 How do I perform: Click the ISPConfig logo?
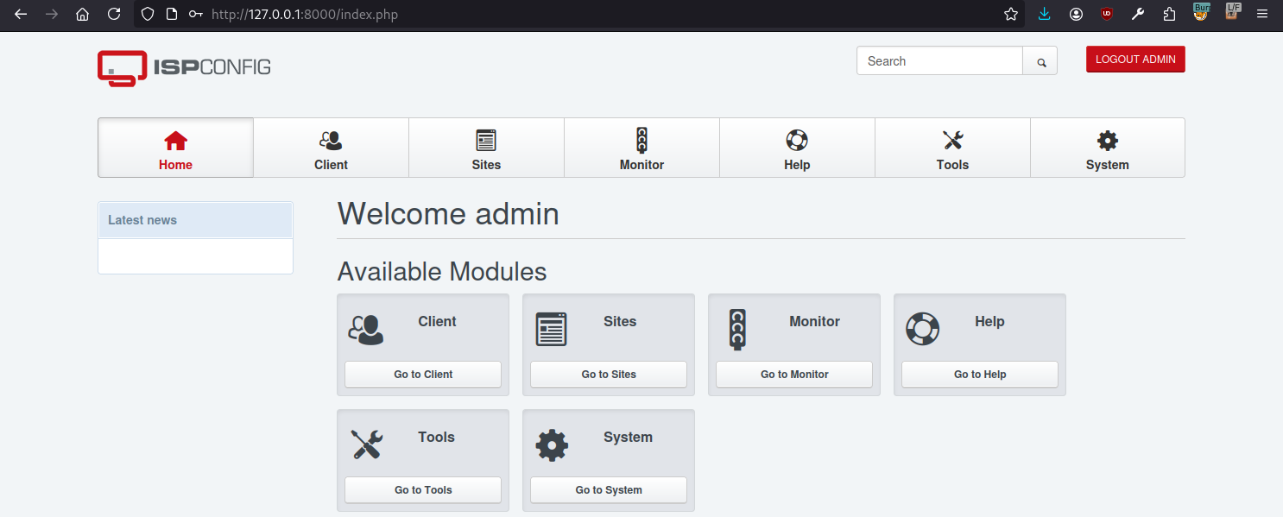click(x=184, y=67)
